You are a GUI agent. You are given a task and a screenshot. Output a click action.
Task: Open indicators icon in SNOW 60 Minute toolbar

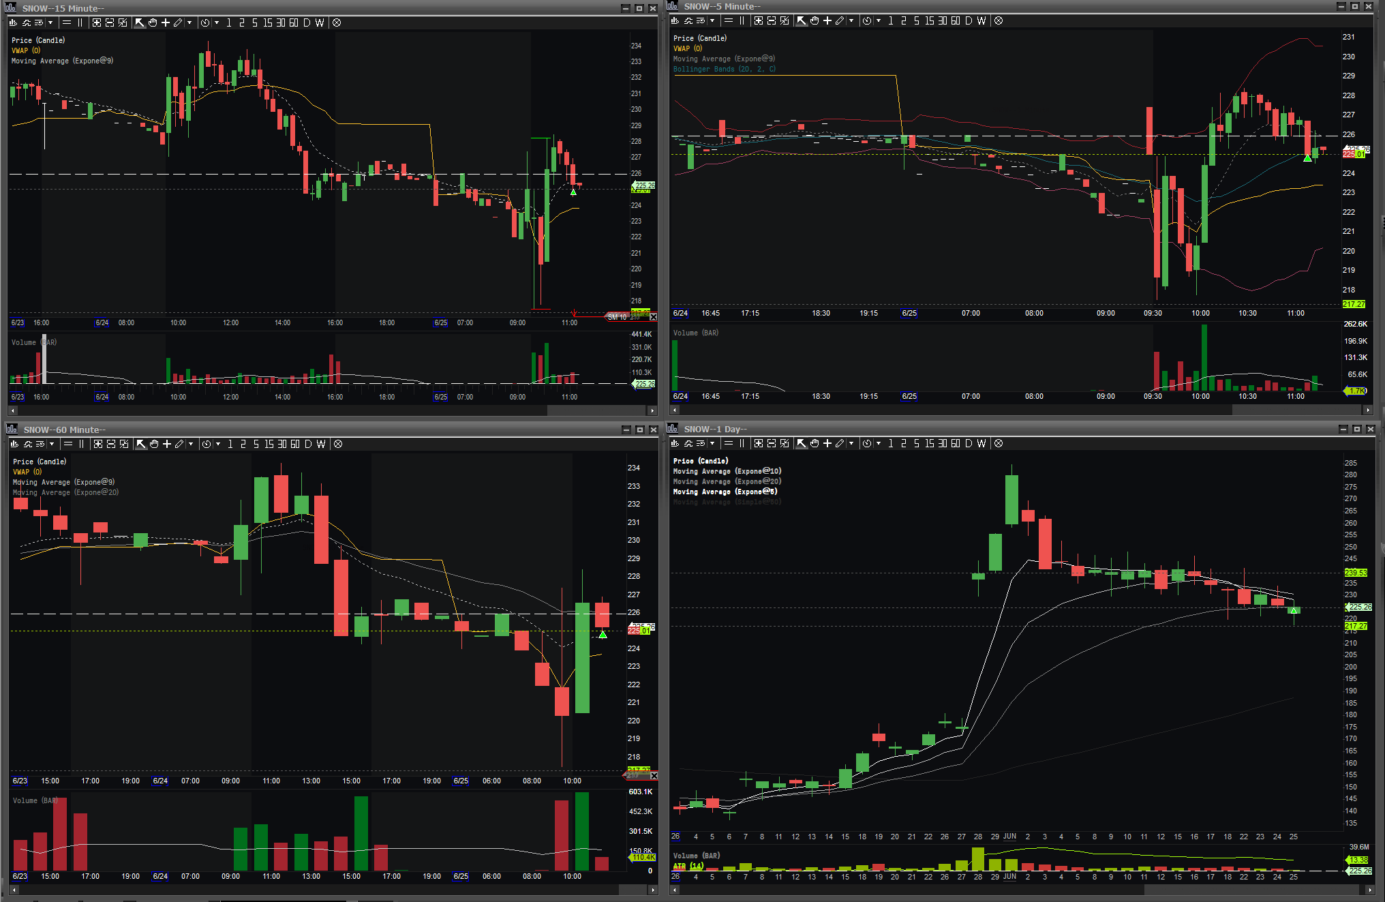tap(28, 444)
